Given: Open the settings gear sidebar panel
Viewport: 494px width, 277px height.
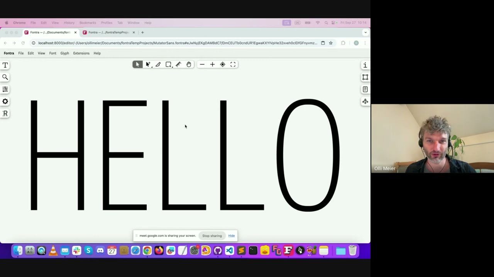Looking at the screenshot, I should (5, 101).
